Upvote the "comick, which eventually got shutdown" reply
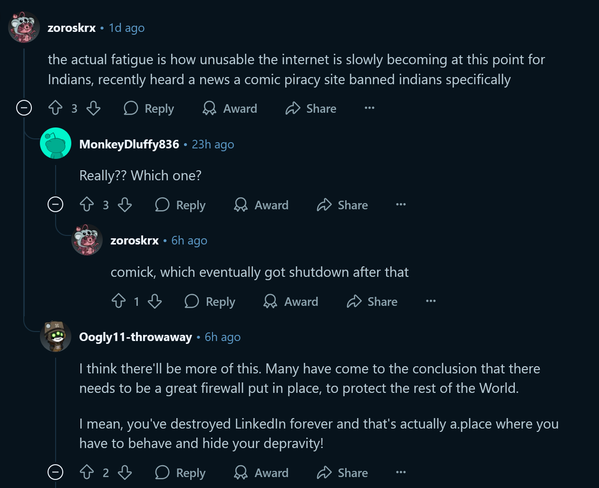The width and height of the screenshot is (599, 488). (118, 301)
